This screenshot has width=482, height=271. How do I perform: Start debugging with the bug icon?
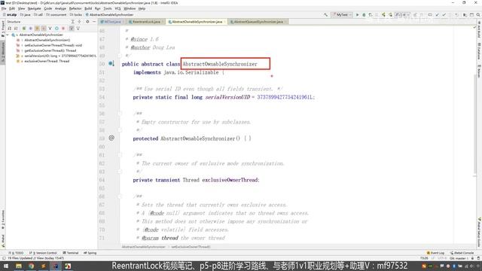tap(364, 15)
